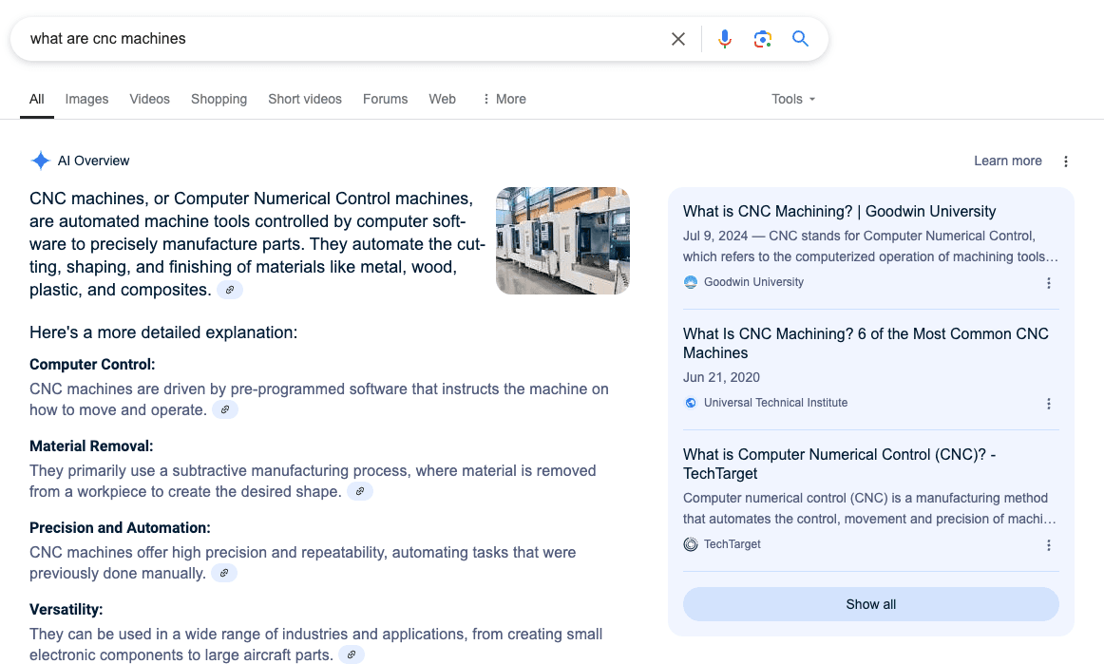Screen dimensions: 1104x664
Task: Expand the Tools dropdown
Action: coord(793,99)
